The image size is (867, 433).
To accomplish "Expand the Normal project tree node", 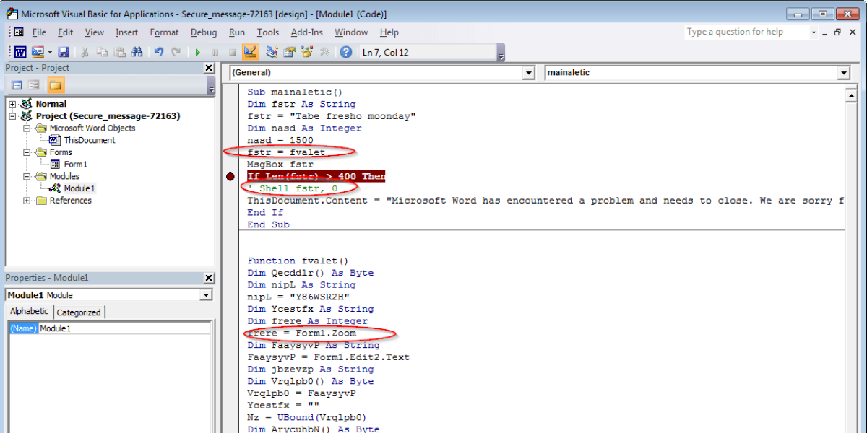I will pyautogui.click(x=12, y=104).
